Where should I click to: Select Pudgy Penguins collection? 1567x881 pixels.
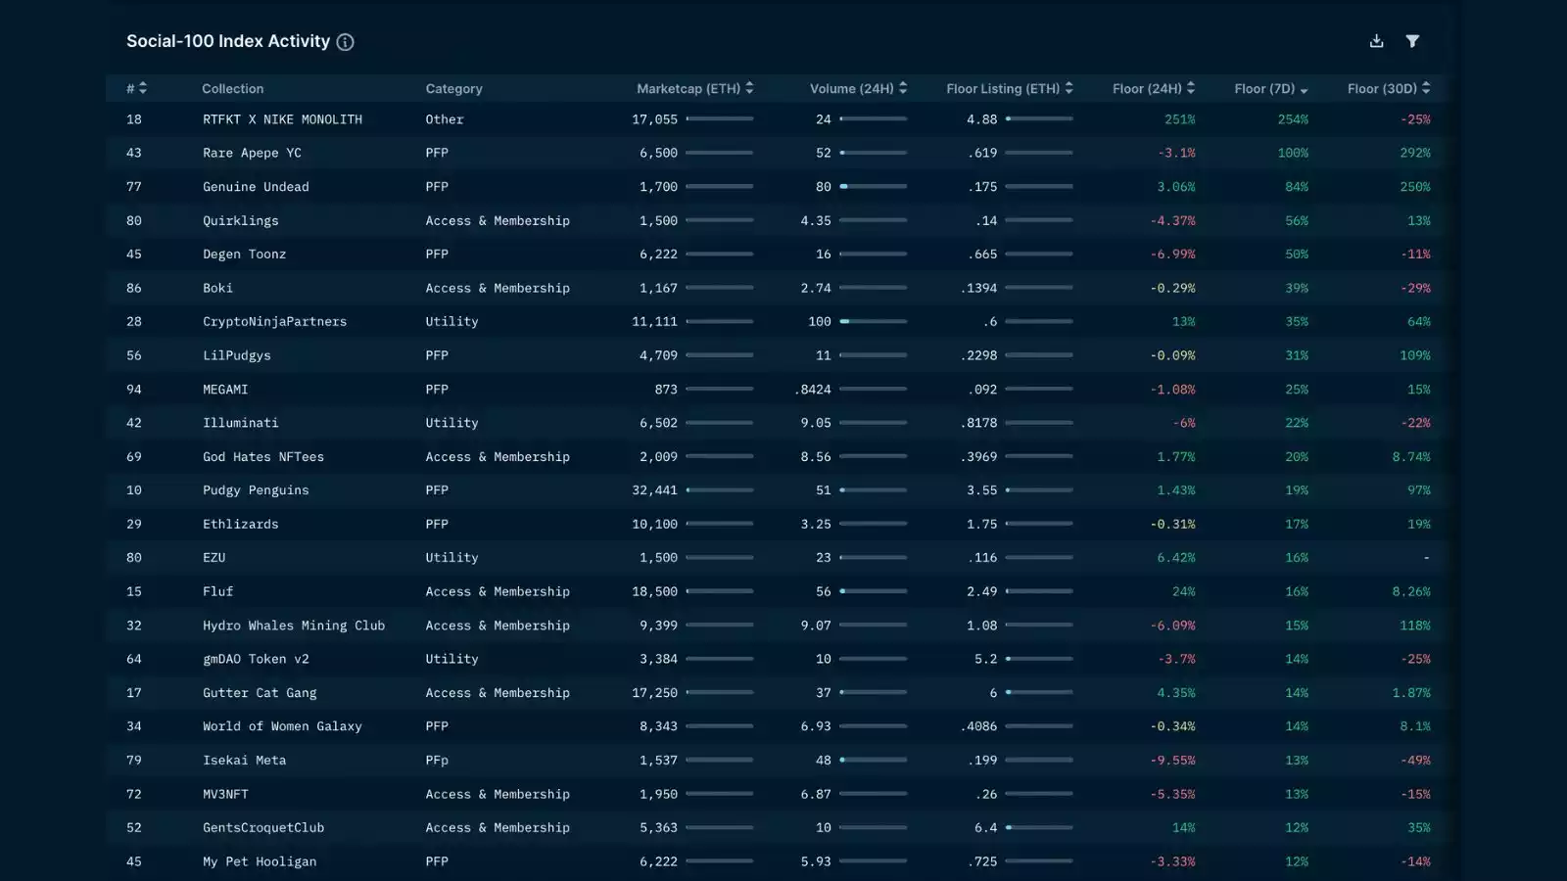point(256,490)
